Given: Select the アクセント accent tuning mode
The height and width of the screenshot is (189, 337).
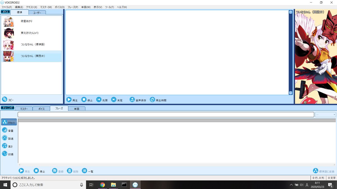Looking at the screenshot, I should pos(9,122).
